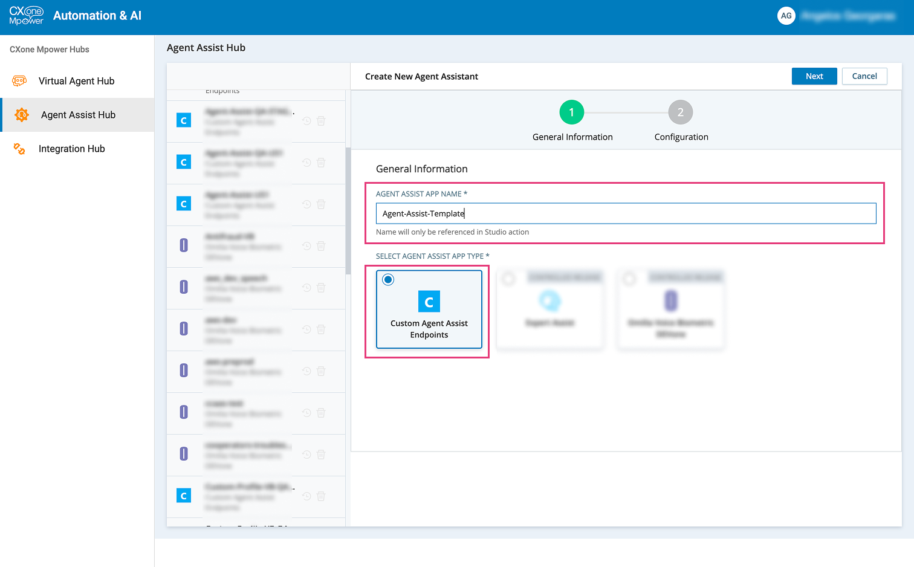This screenshot has height=567, width=914.
Task: Select the Custom Agent Assist Endpoints radio button
Action: click(x=388, y=279)
